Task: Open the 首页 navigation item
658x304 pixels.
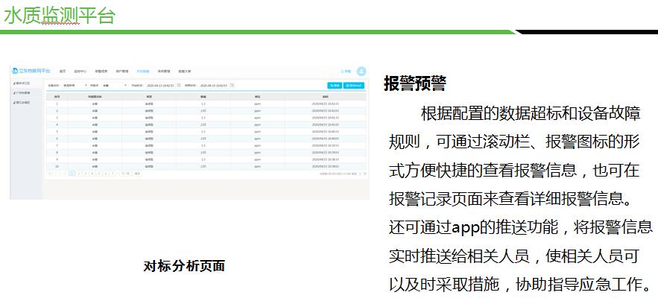Action: [x=63, y=72]
